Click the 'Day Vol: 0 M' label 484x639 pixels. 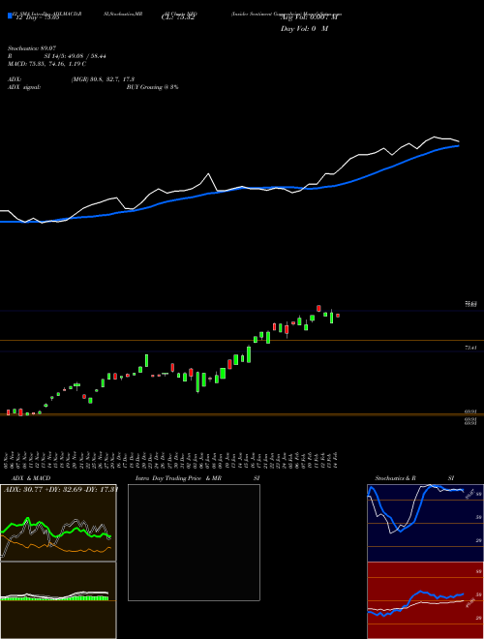[x=304, y=29]
